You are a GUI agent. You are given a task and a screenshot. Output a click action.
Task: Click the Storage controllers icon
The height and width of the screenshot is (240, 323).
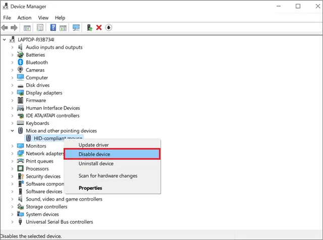click(20, 206)
